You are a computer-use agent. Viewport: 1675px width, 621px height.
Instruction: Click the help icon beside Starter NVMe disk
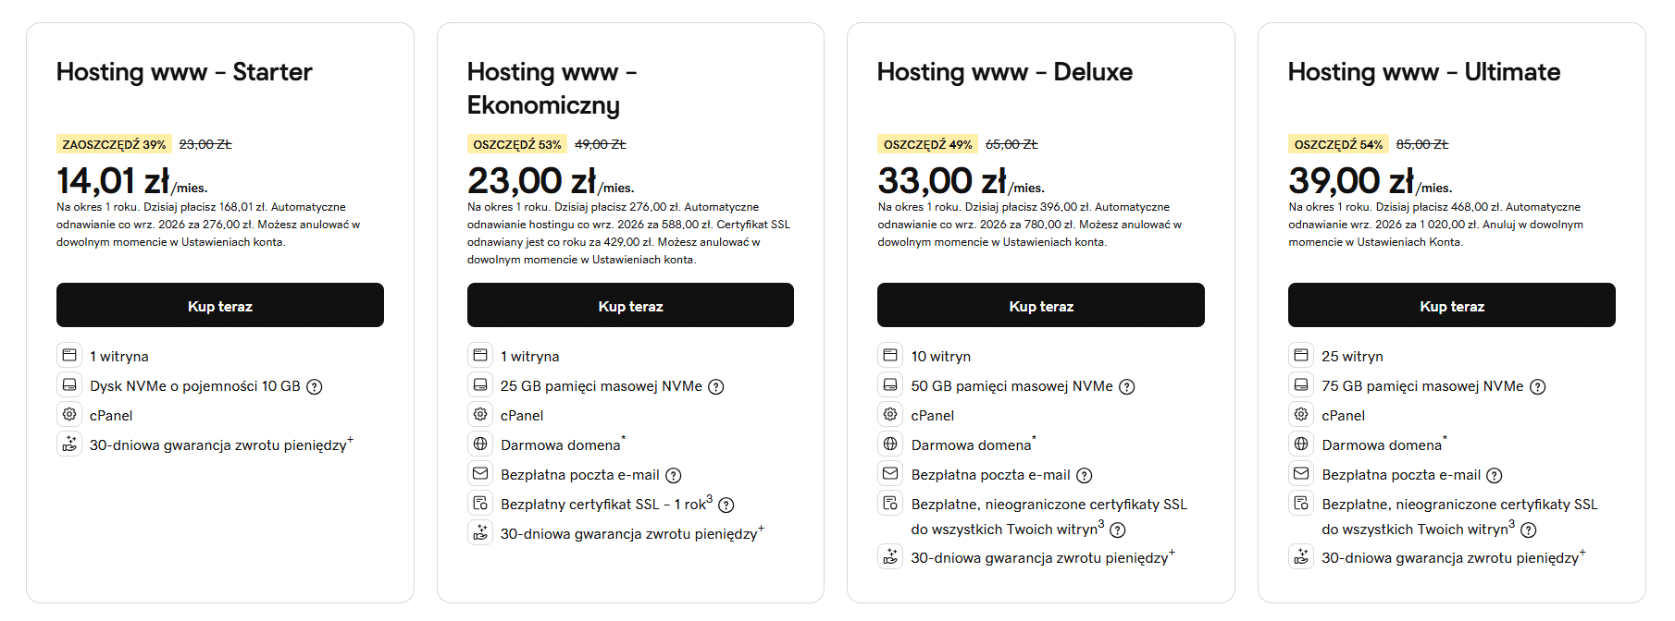tap(315, 387)
